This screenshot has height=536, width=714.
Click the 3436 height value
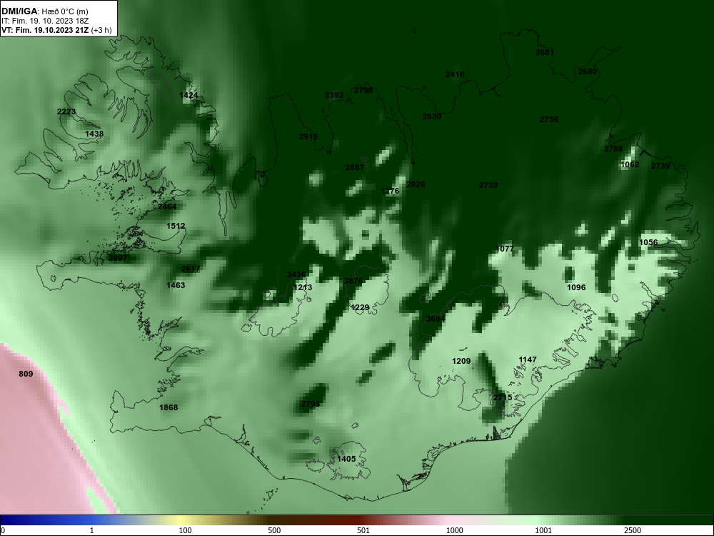pyautogui.click(x=296, y=274)
